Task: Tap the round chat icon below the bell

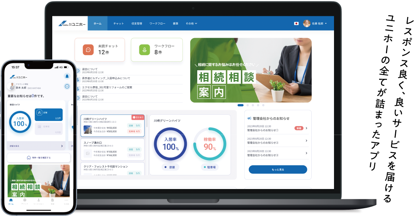Action: click(67, 86)
